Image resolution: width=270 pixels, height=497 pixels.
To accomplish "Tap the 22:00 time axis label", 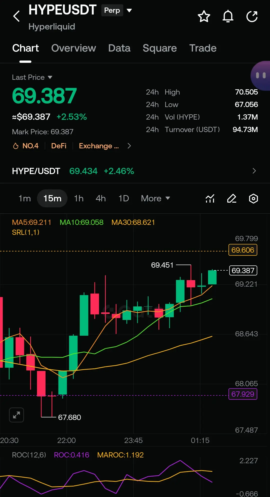I will (x=66, y=440).
